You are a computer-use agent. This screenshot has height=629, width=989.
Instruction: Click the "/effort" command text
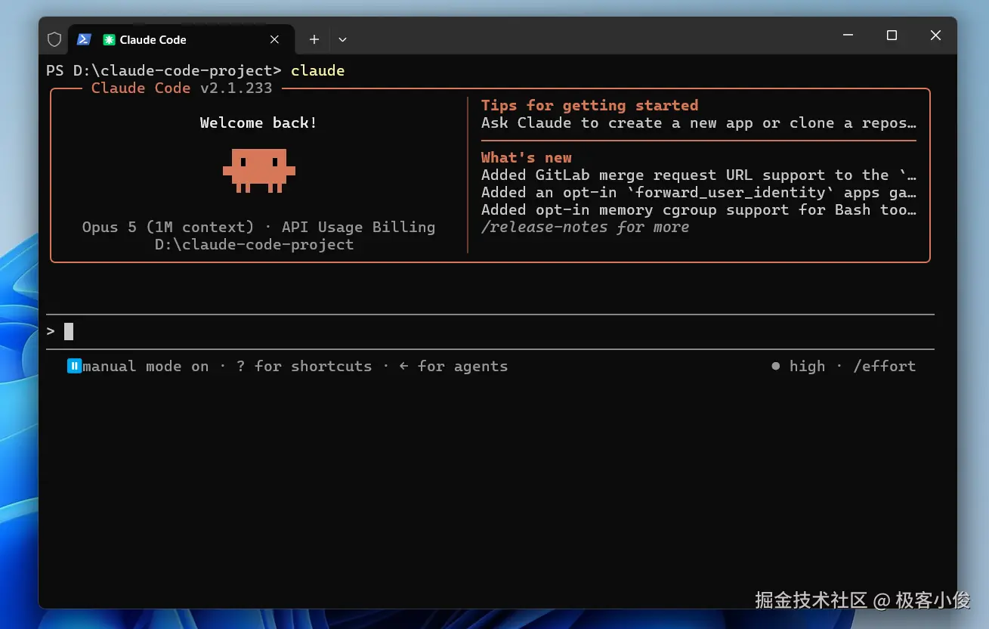(884, 366)
